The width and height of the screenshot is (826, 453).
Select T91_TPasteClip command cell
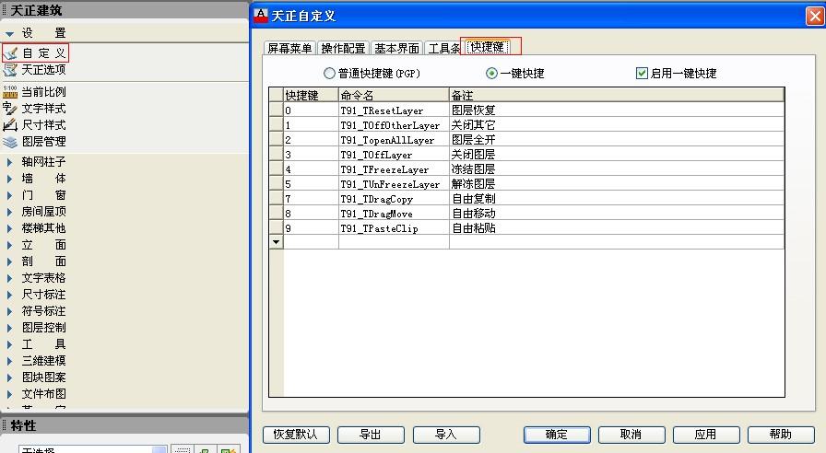[x=394, y=227]
